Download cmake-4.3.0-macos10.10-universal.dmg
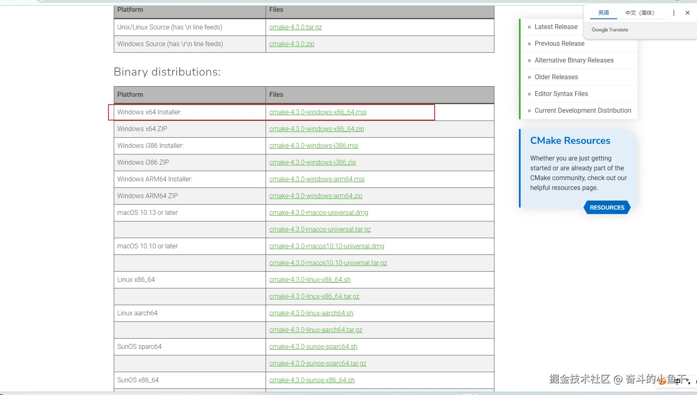Viewport: 697px width, 395px height. (327, 246)
